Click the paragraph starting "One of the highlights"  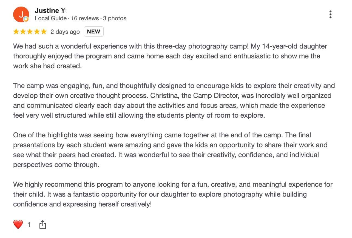[x=170, y=150]
